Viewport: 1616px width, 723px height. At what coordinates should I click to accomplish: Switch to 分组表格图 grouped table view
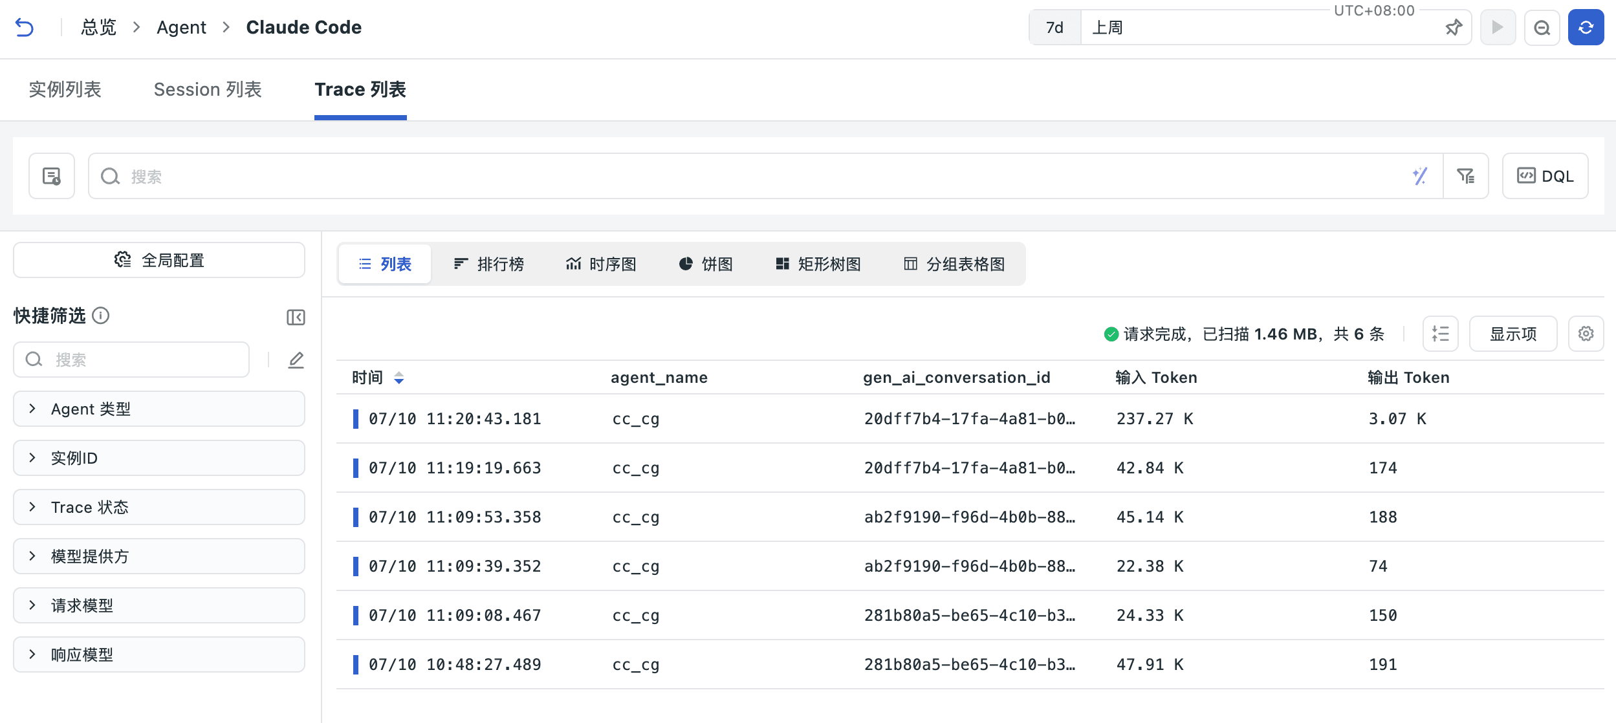point(954,264)
